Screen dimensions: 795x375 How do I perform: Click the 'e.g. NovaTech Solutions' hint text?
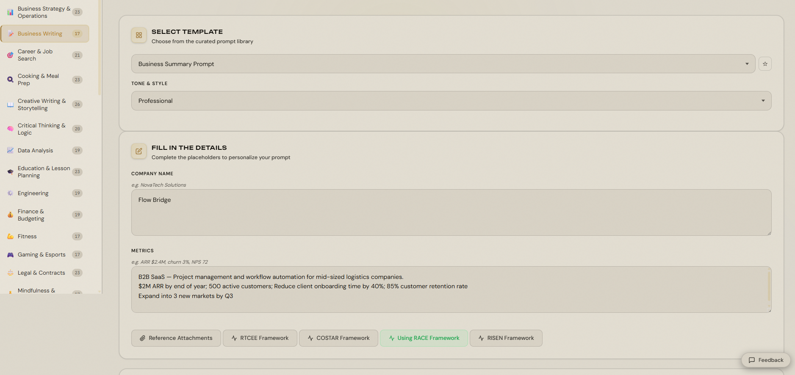[x=158, y=185]
